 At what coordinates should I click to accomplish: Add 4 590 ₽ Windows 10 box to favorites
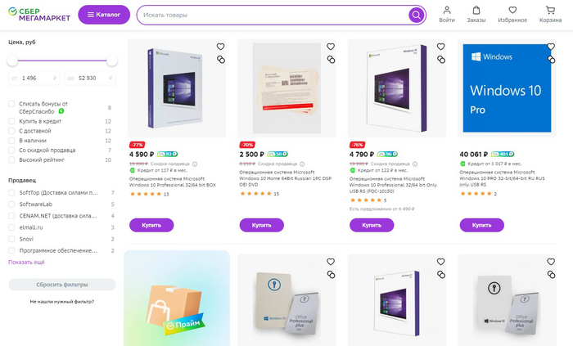tap(220, 47)
